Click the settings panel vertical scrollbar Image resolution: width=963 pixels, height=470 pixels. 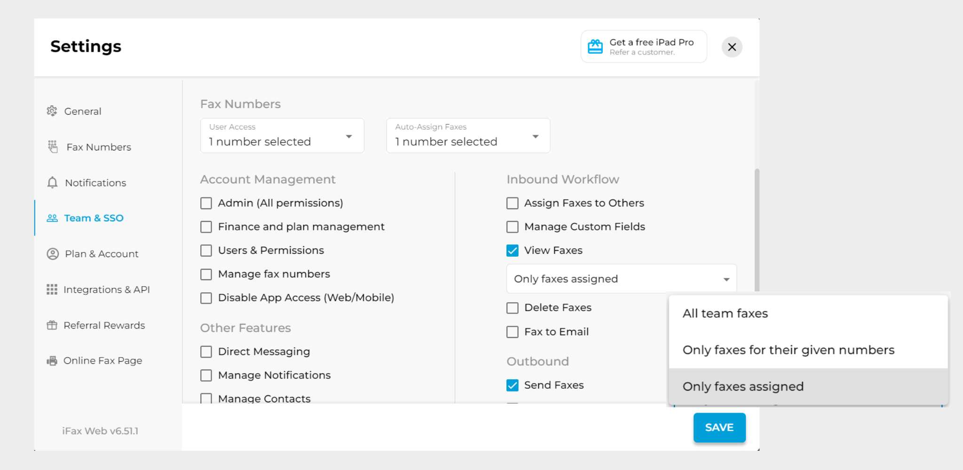[x=757, y=230]
